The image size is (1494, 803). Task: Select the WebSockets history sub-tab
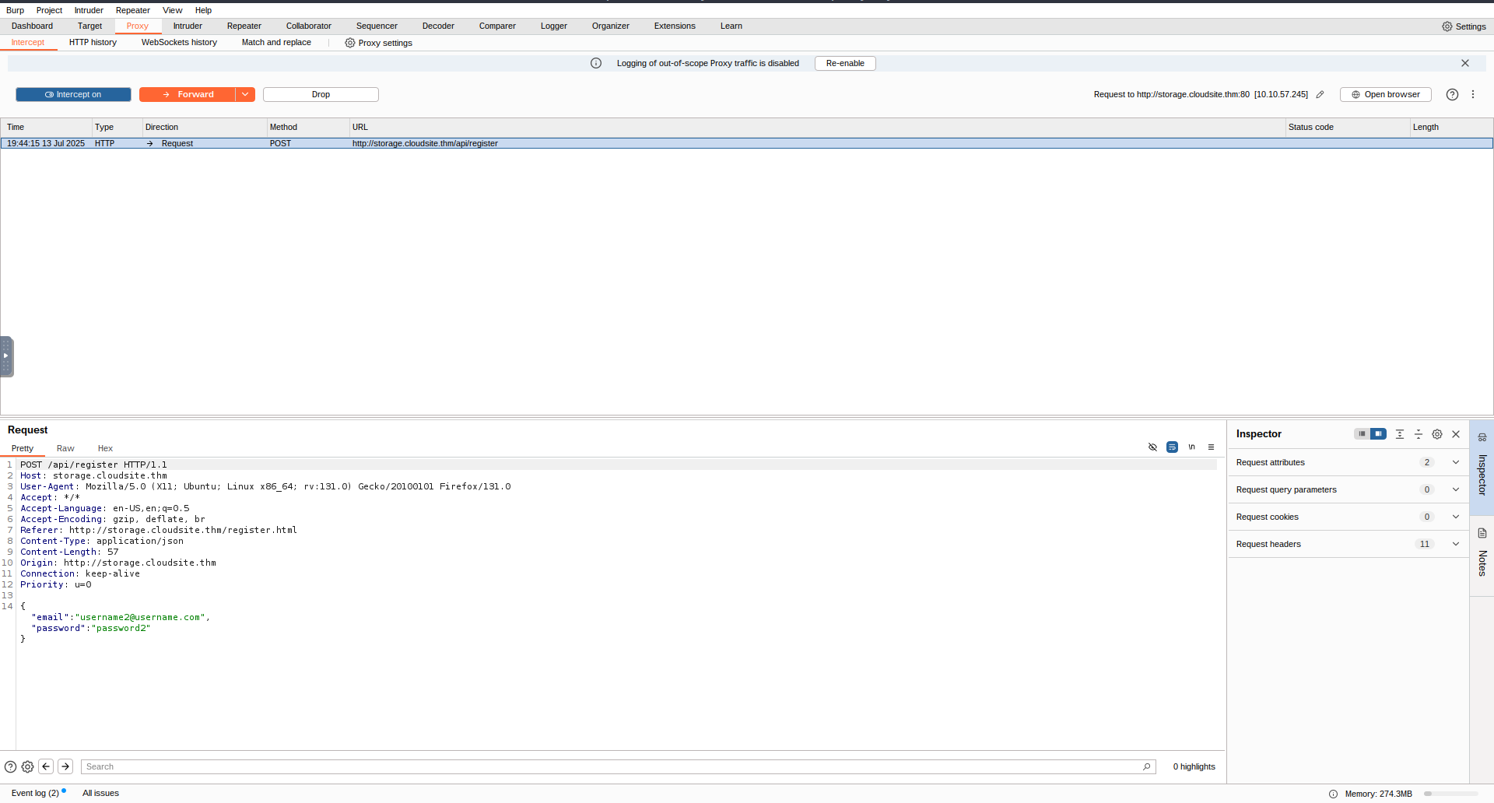[179, 42]
